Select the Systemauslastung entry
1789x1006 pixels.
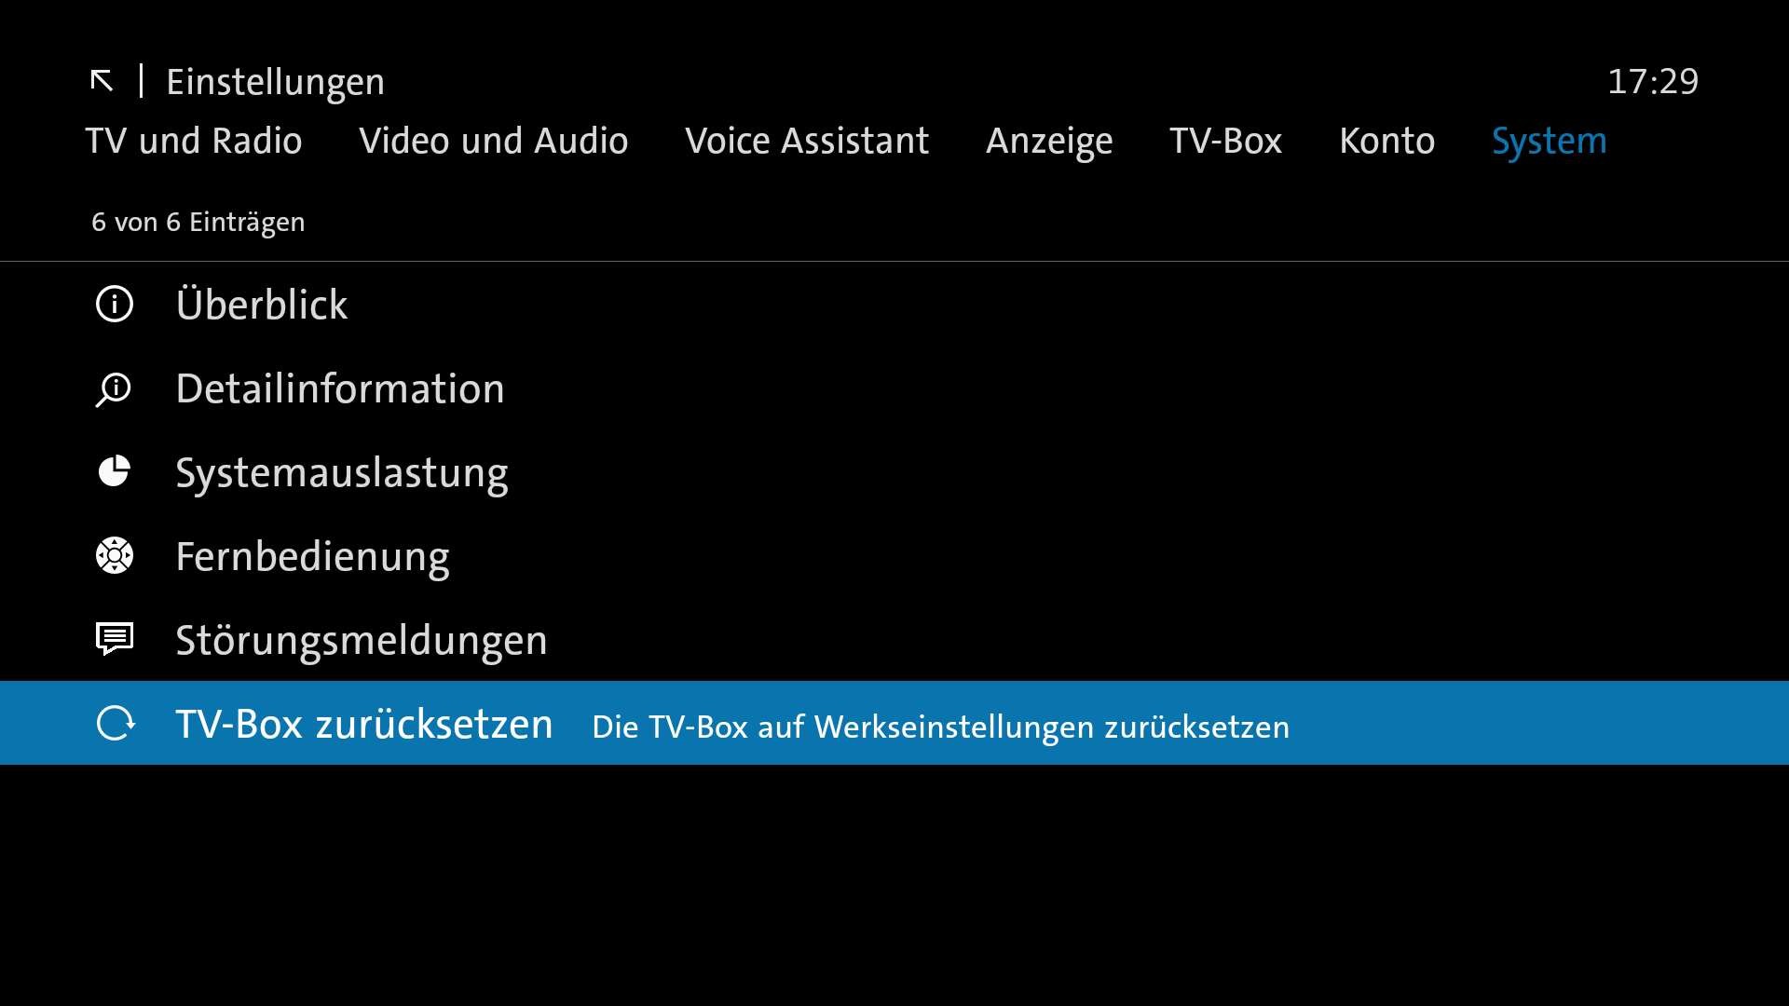pos(342,472)
